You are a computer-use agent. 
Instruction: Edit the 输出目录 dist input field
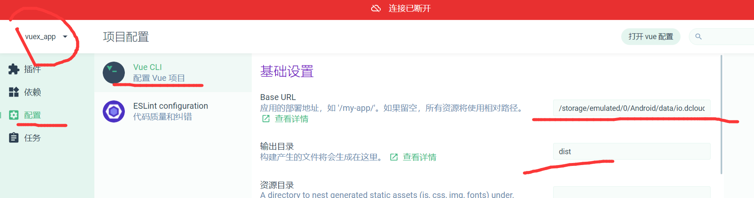[632, 151]
